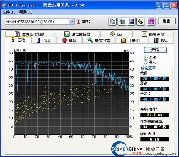Screen dimensions: 179x157
Task: Click the copy text to clipboard icon
Action: [112, 22]
